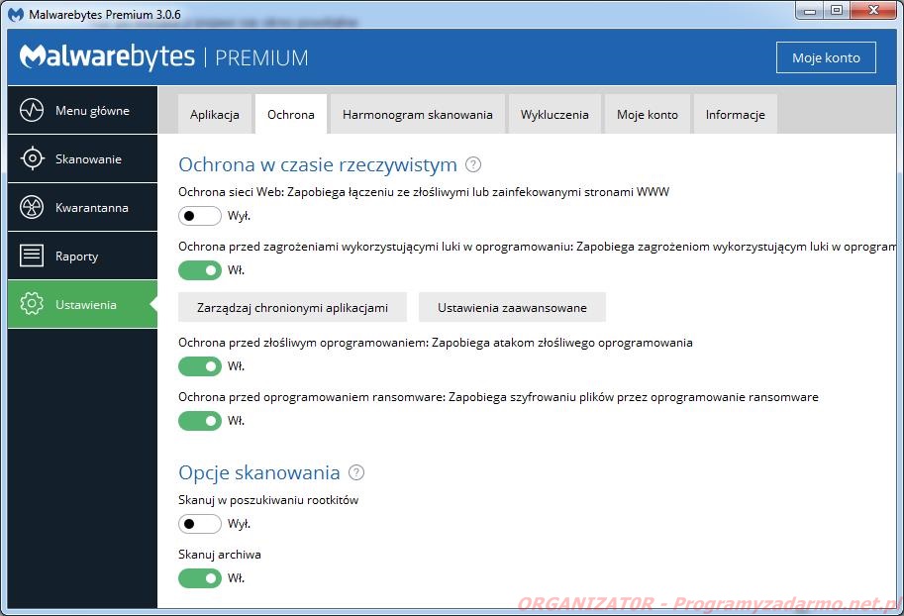Minimize the Malwarebytes window
904x616 pixels.
pos(810,11)
